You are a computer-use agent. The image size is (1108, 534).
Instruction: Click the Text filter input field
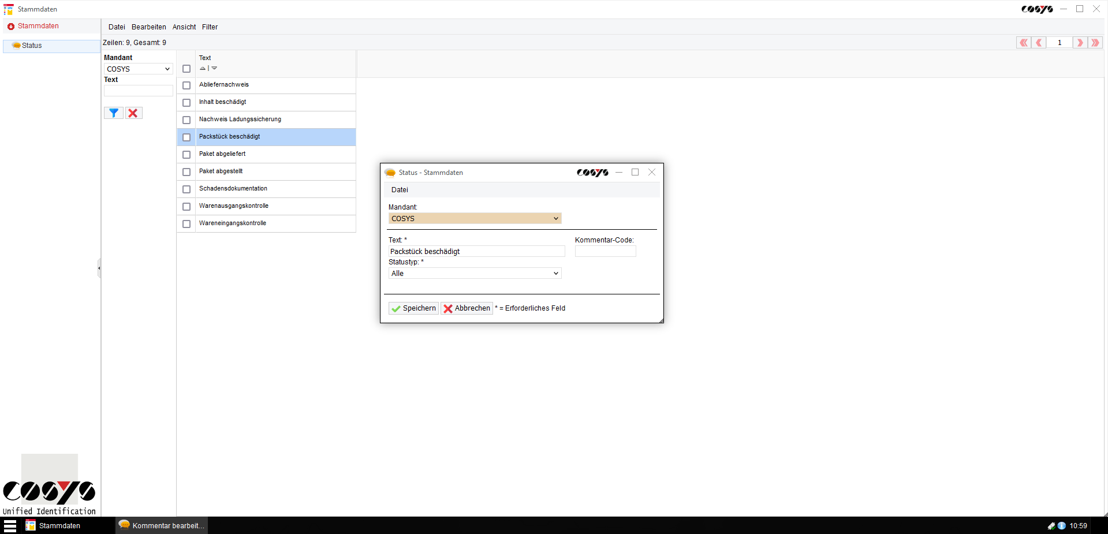139,91
